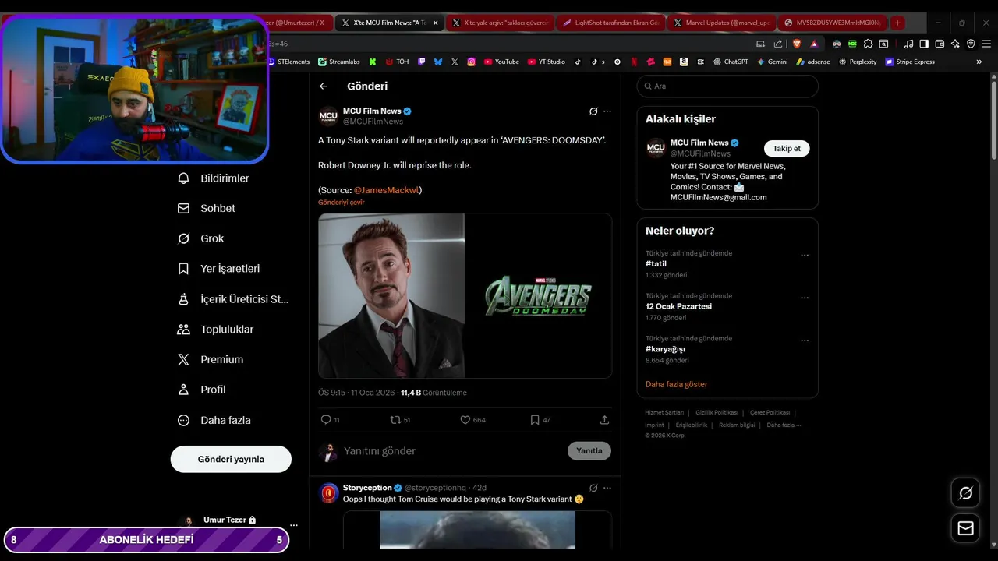Open the Netflix bookmark icon
Image resolution: width=998 pixels, height=561 pixels.
pyautogui.click(x=633, y=62)
